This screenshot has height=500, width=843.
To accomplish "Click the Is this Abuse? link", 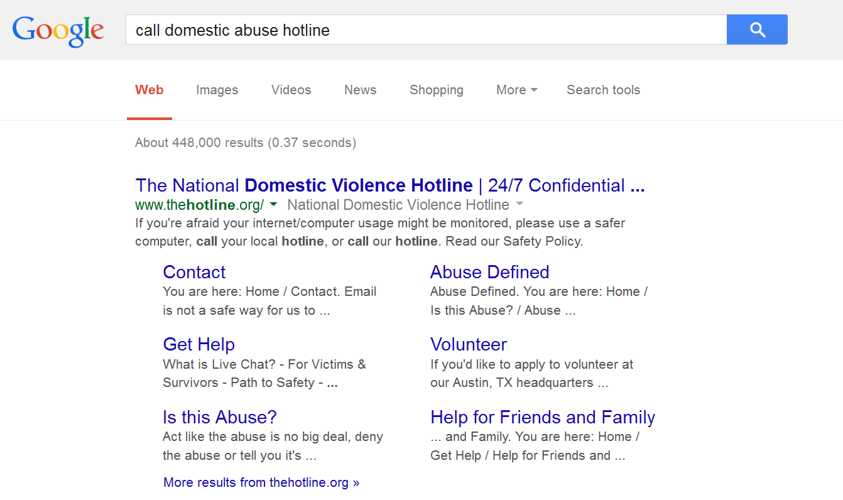I will coord(219,417).
